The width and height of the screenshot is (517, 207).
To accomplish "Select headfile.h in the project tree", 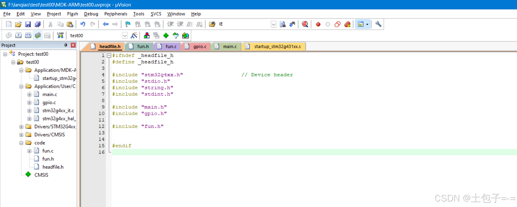I will pos(53,167).
